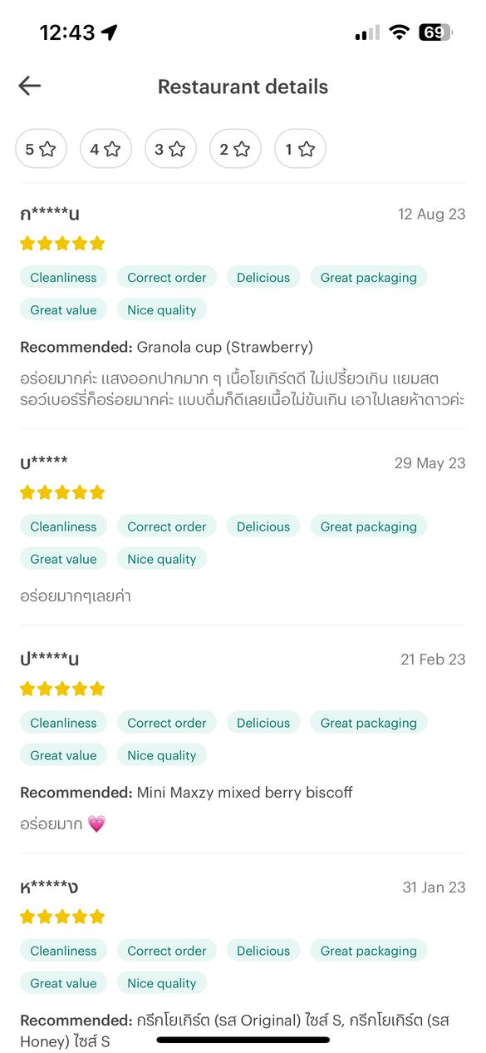Tap the pink heart emoji in review

tap(96, 824)
